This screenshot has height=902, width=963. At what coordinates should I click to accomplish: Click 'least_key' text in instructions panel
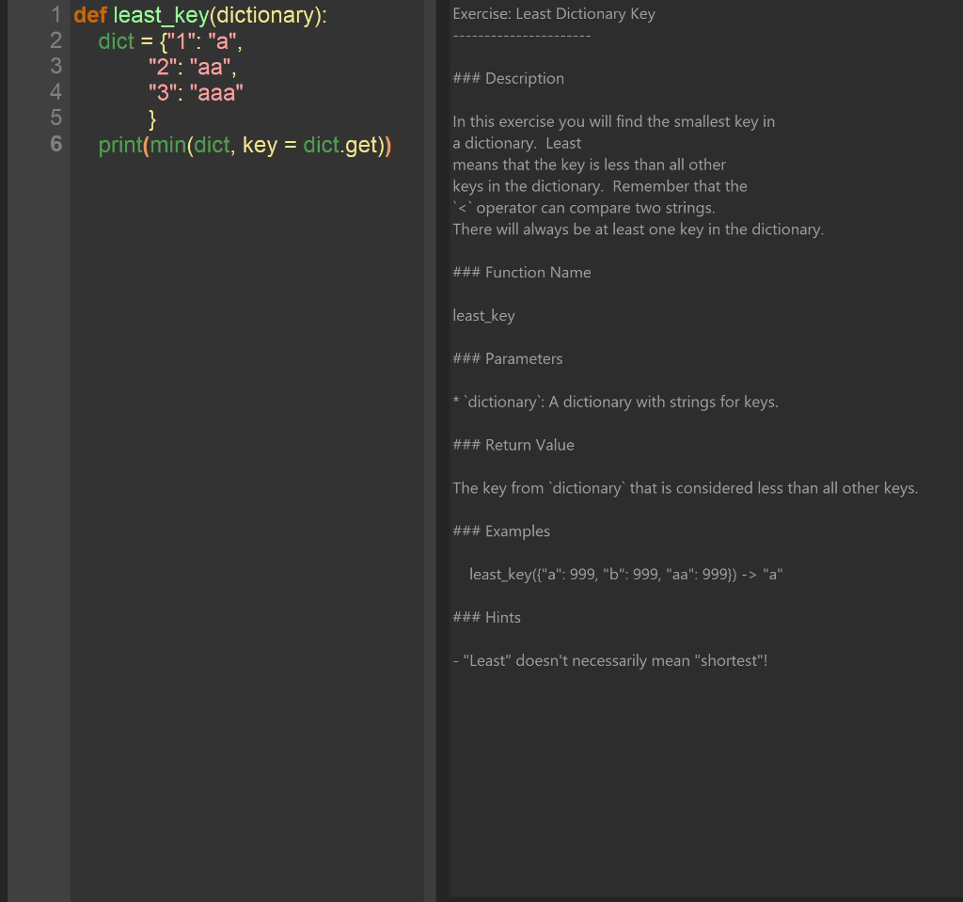coord(484,316)
